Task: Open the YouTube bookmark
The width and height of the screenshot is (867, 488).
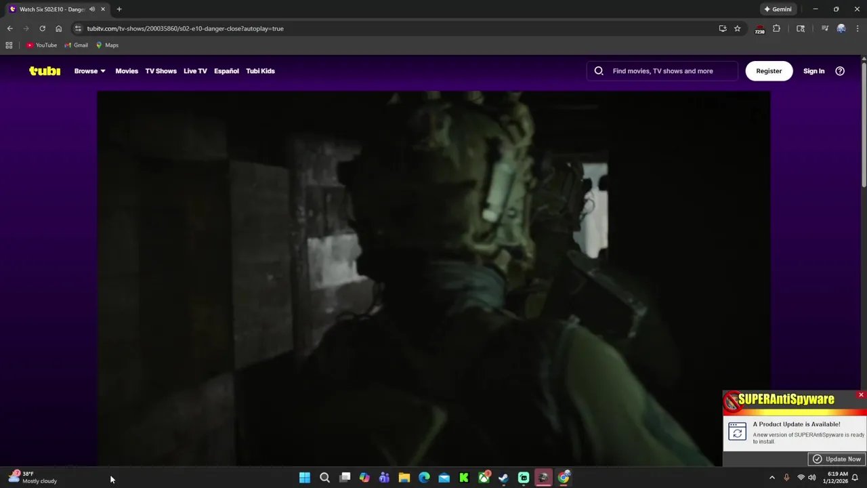Action: (41, 45)
